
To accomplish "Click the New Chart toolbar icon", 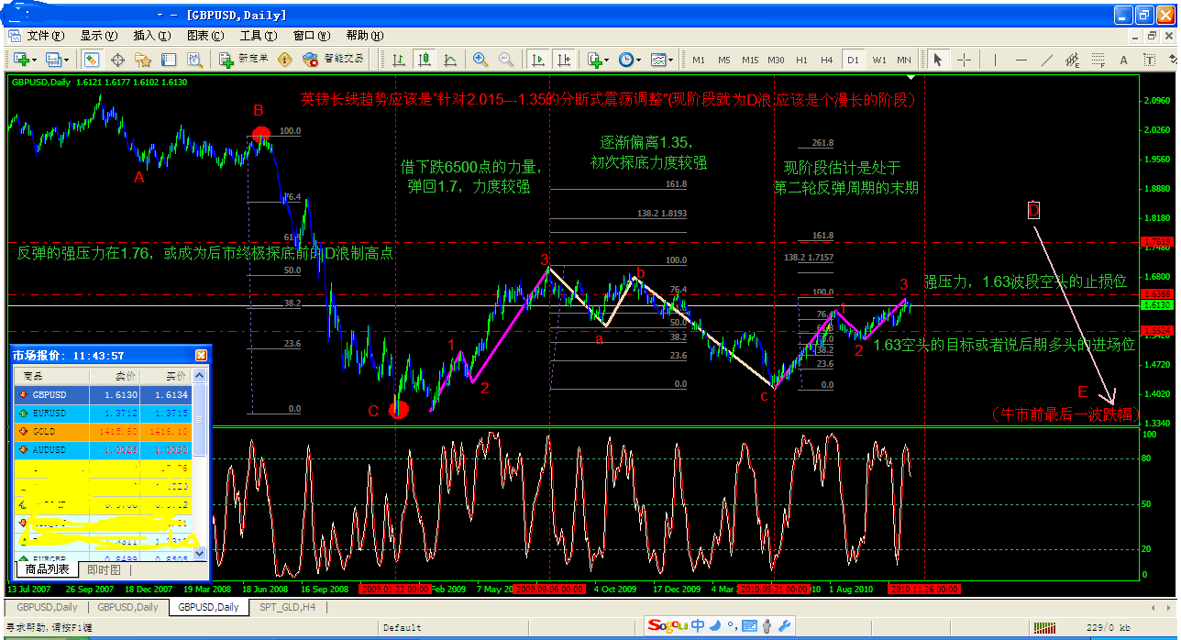I will [21, 60].
